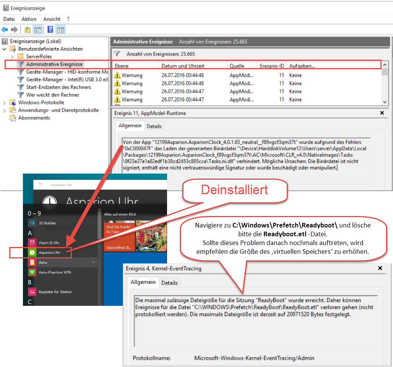
Task: Toggle the action pane toolbar icon
Action: coord(61,29)
